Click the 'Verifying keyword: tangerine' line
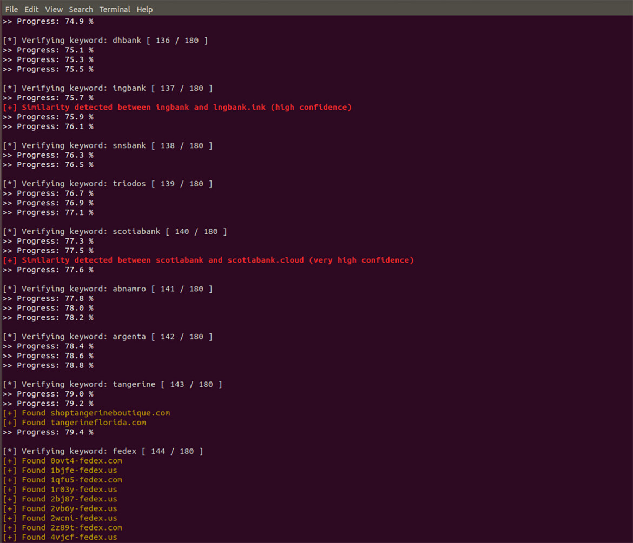633x543 pixels. (113, 384)
